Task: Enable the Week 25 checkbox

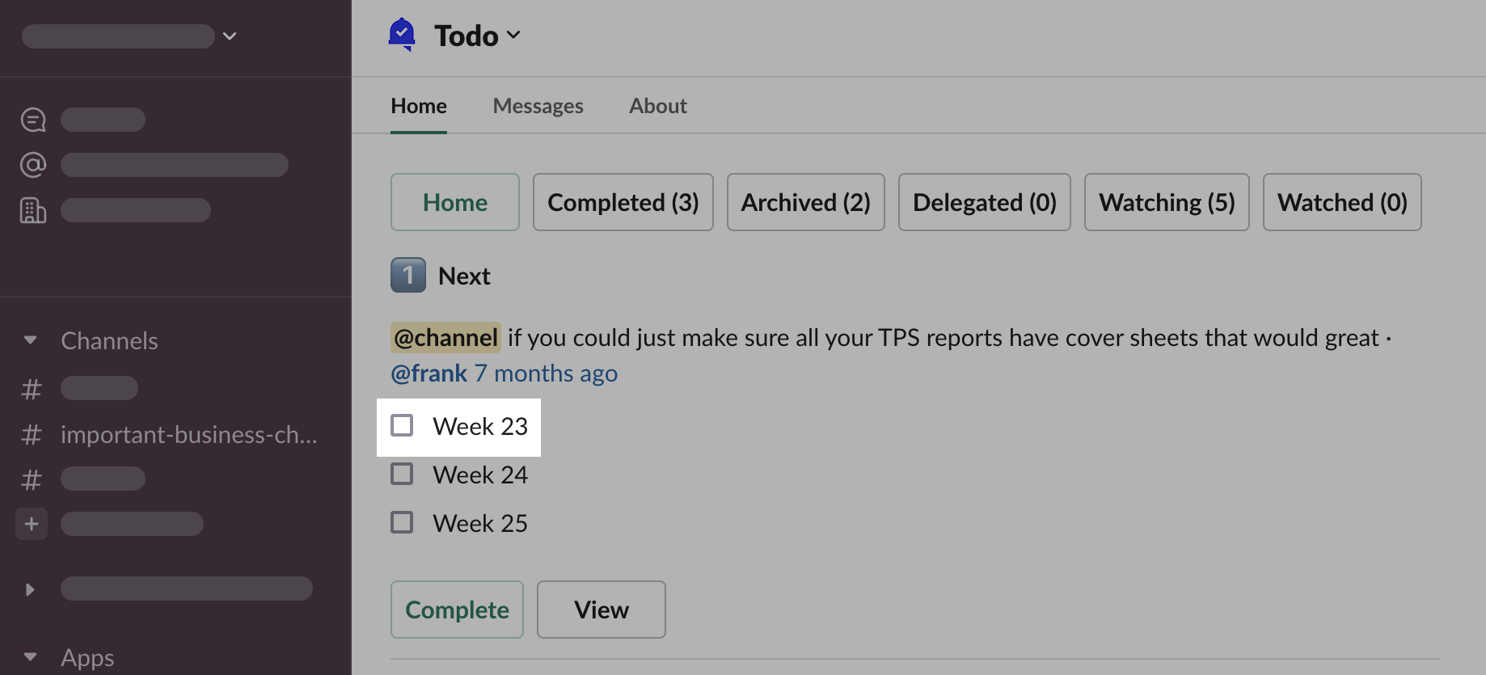Action: click(x=402, y=522)
